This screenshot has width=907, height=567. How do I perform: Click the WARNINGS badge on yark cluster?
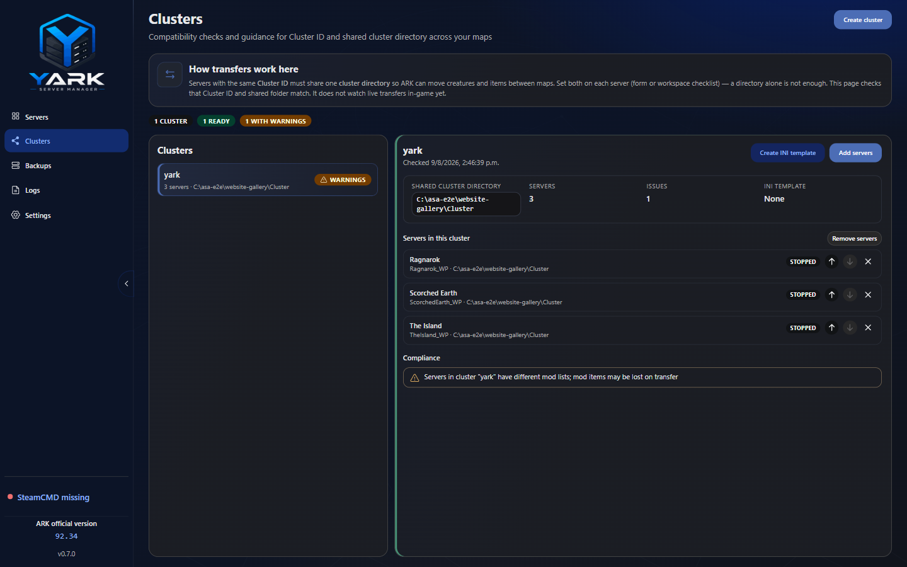pos(343,180)
